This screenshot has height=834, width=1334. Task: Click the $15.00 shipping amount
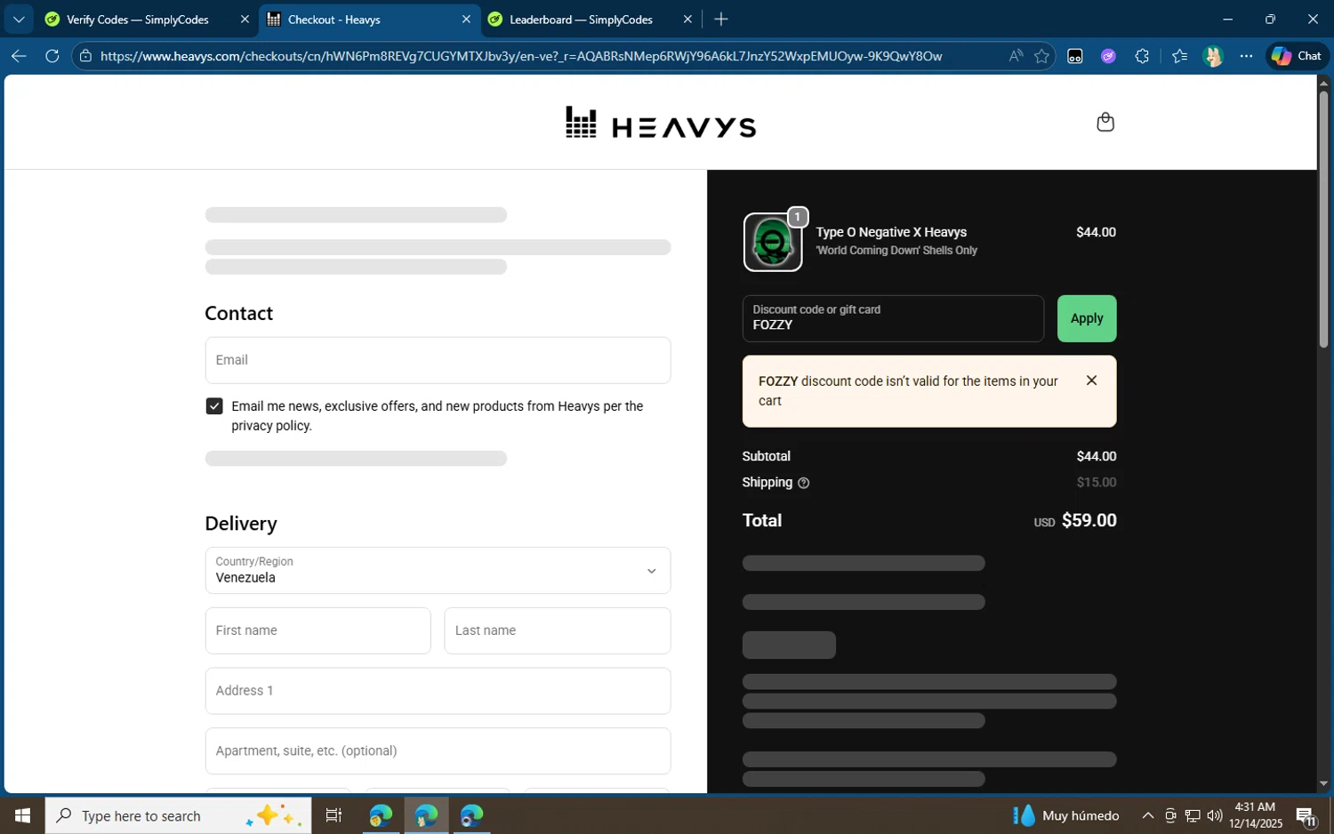click(1096, 483)
